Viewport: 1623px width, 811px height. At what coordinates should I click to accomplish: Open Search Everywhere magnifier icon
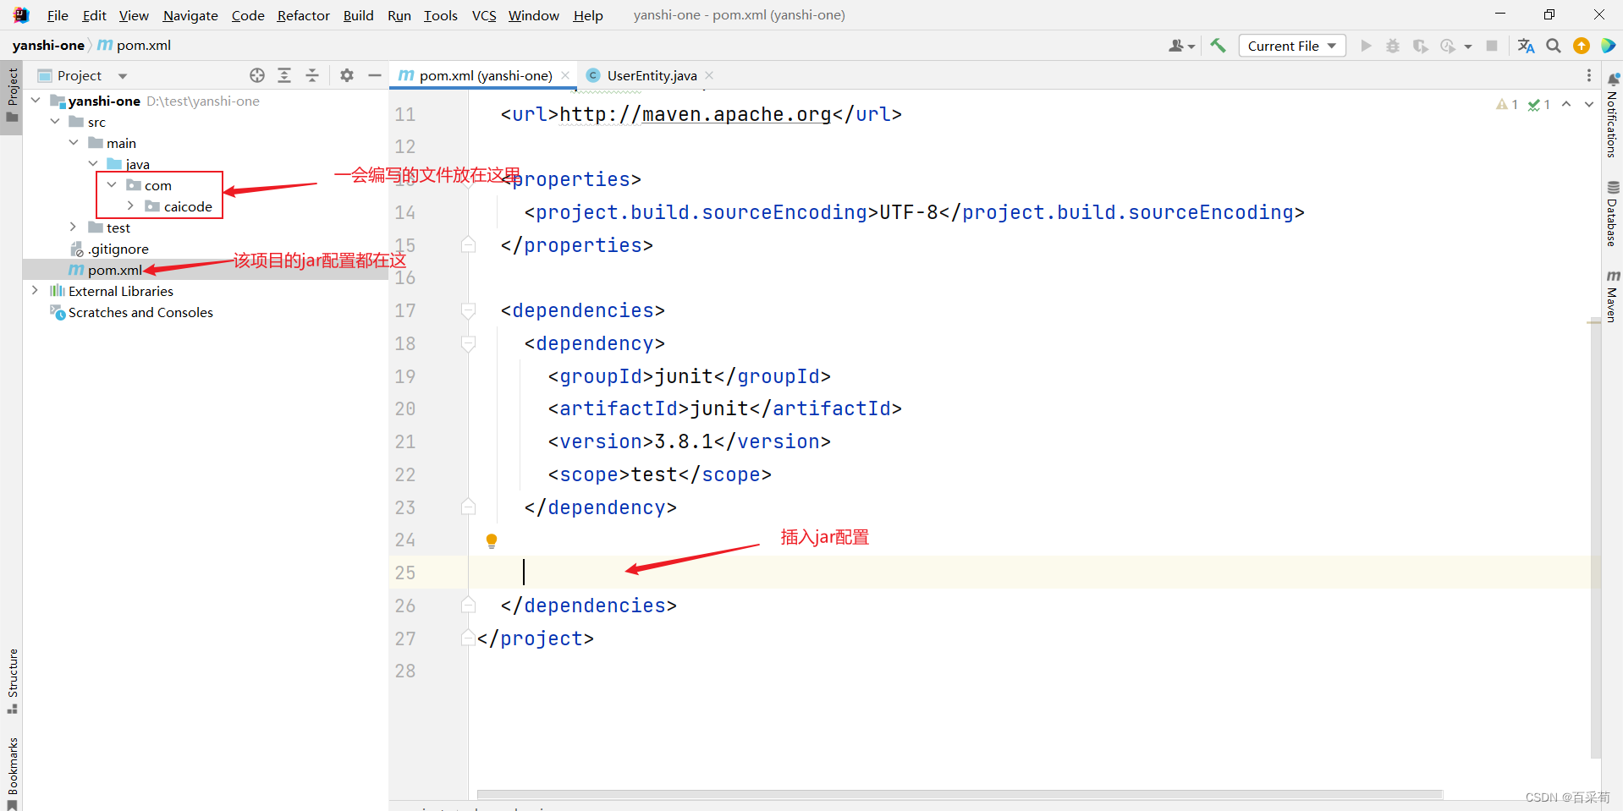1554,46
